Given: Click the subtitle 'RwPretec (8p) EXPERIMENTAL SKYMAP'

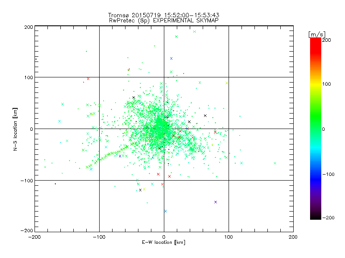Looking at the screenshot, I should click(164, 21).
